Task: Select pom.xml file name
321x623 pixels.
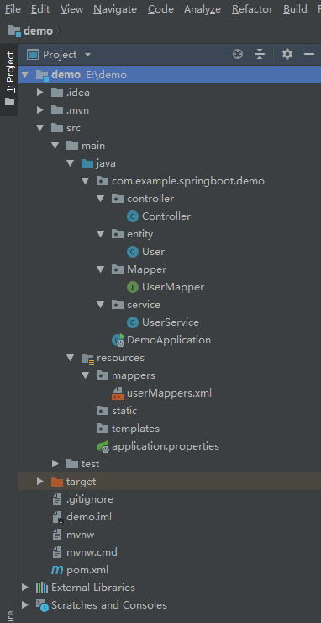Action: pos(87,570)
